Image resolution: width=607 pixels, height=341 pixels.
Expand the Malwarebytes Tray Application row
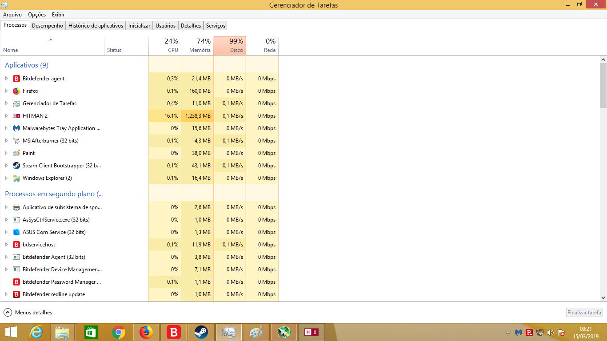tap(6, 128)
